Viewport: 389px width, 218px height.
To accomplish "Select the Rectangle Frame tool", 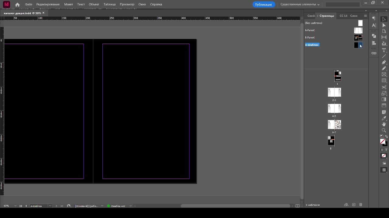I will [x=384, y=74].
